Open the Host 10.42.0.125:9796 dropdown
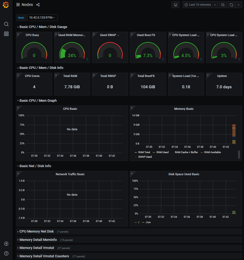 point(42,17)
